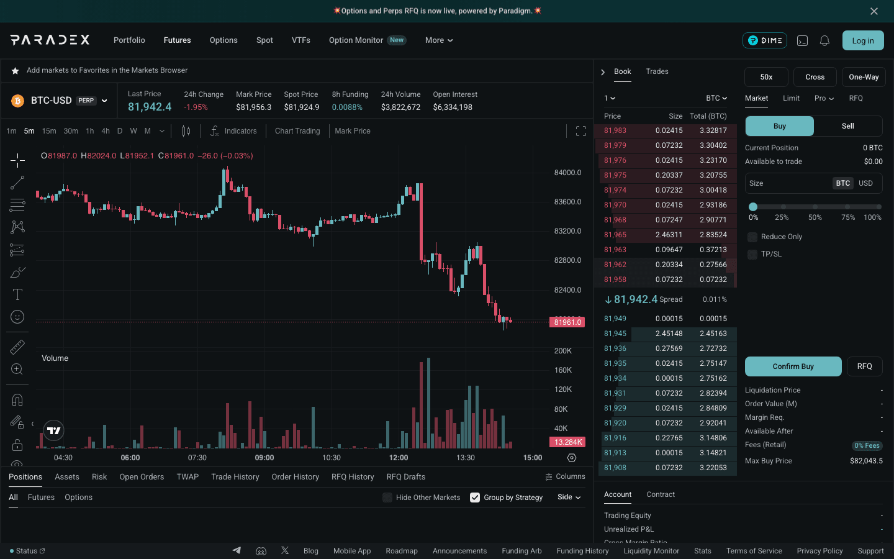Uncheck Group by Strategy
The image size is (894, 559).
(475, 498)
